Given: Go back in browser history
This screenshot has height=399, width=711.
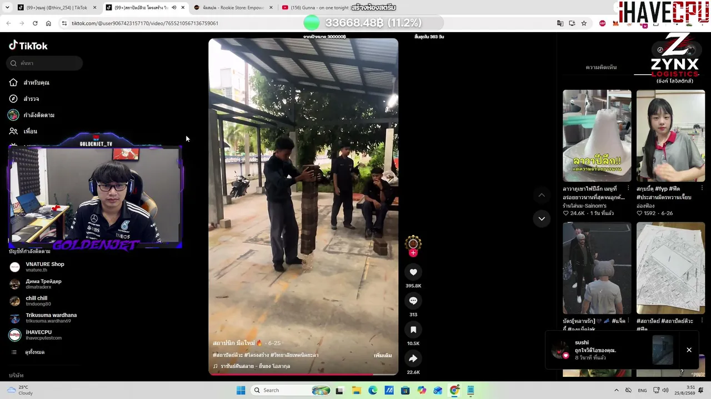Looking at the screenshot, I should [8, 23].
